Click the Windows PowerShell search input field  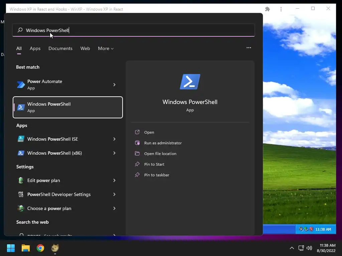pyautogui.click(x=134, y=30)
